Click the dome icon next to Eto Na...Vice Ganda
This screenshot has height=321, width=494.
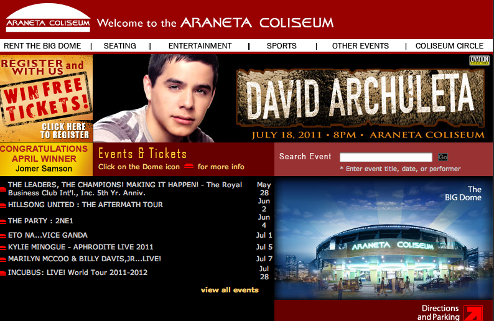[3, 236]
